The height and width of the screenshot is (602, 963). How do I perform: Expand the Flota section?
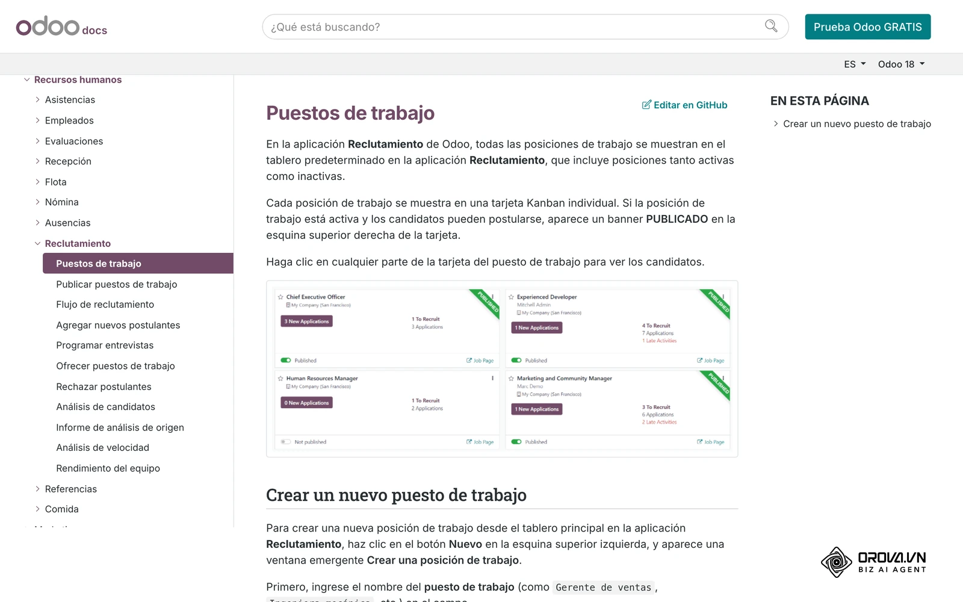pos(37,182)
